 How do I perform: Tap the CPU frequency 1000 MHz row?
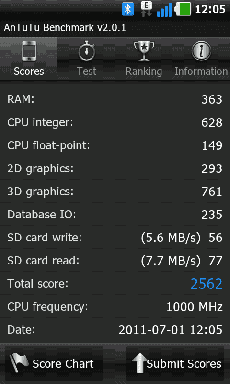point(115,307)
